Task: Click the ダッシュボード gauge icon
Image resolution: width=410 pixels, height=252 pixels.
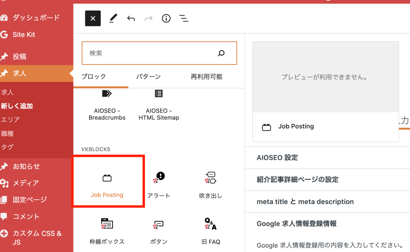Action: tap(4, 18)
